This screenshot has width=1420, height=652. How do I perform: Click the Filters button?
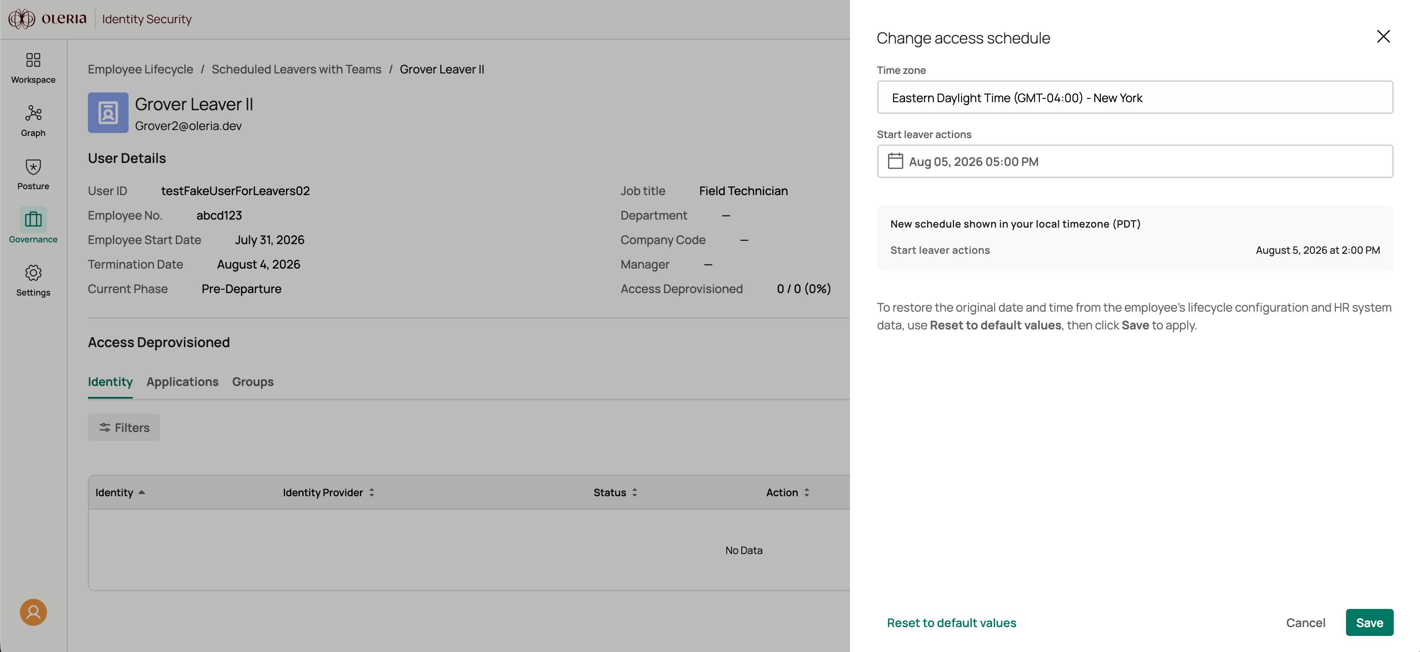point(124,427)
